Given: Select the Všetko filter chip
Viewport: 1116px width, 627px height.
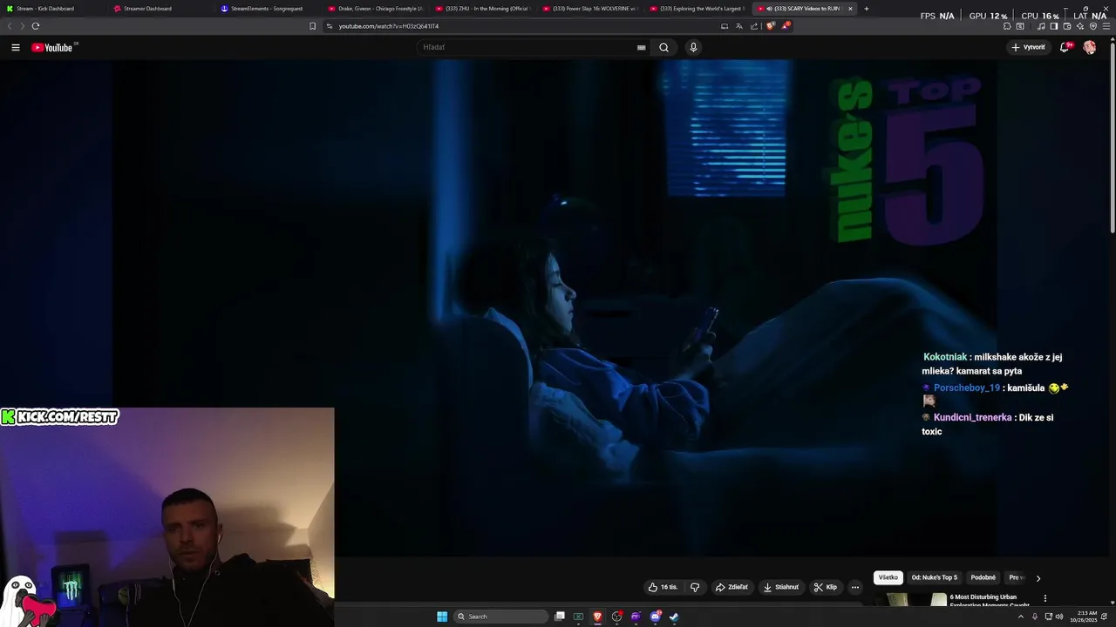Looking at the screenshot, I should tap(888, 577).
